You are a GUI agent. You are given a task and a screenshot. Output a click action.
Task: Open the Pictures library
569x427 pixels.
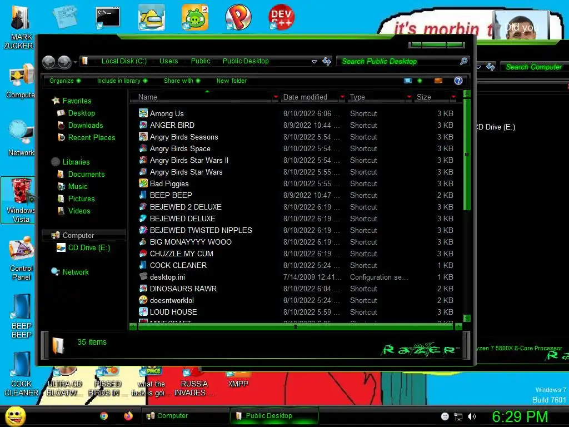tap(81, 198)
